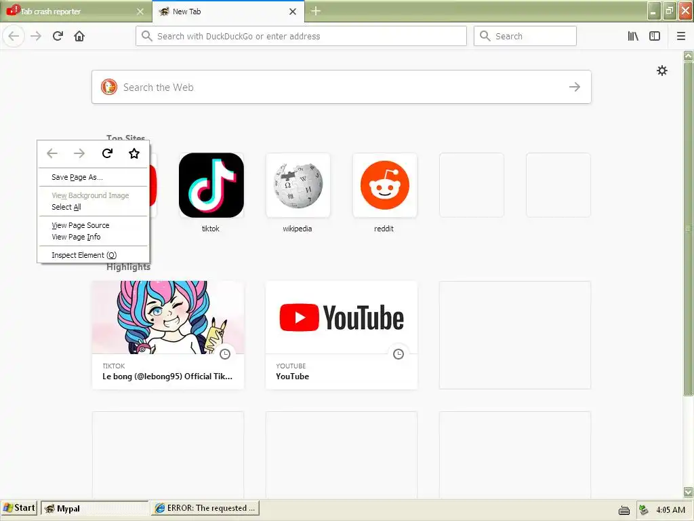694x521 pixels.
Task: Click the Highlights section heading
Action: pos(128,267)
